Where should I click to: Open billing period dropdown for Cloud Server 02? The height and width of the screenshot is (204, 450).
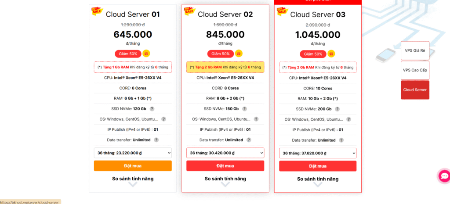pyautogui.click(x=225, y=153)
